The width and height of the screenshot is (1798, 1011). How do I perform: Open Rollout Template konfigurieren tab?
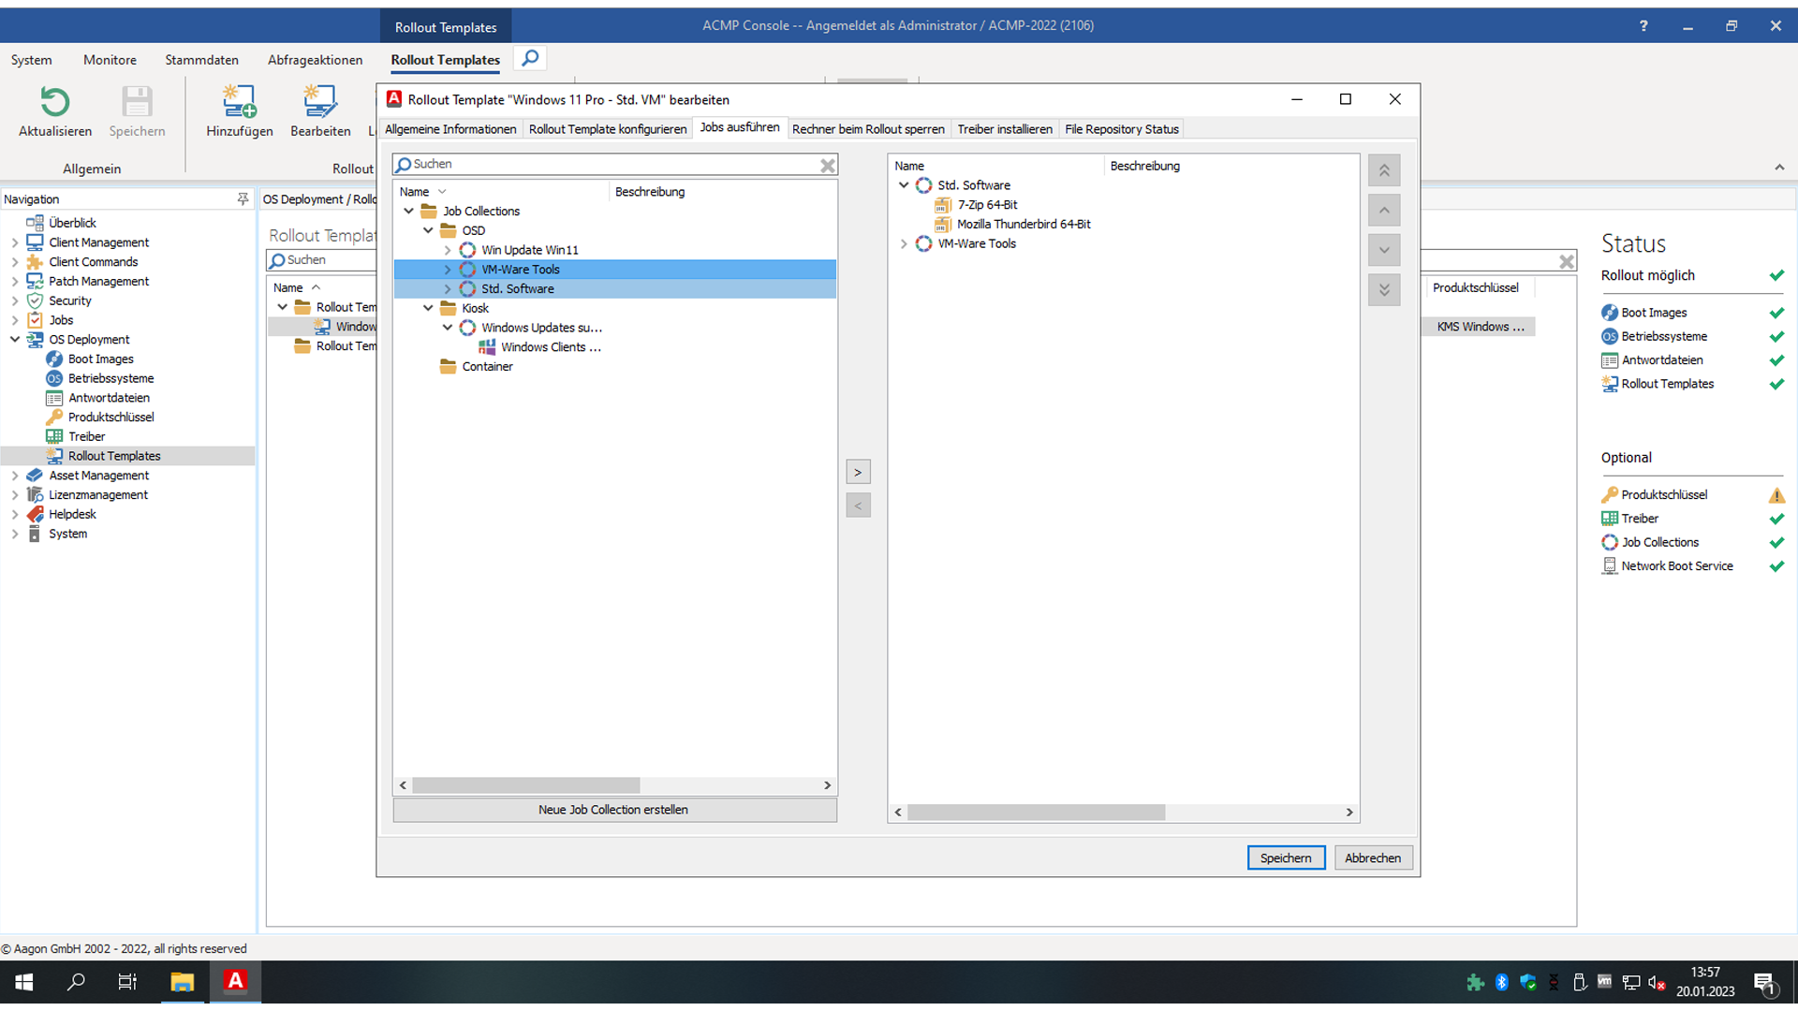point(608,129)
